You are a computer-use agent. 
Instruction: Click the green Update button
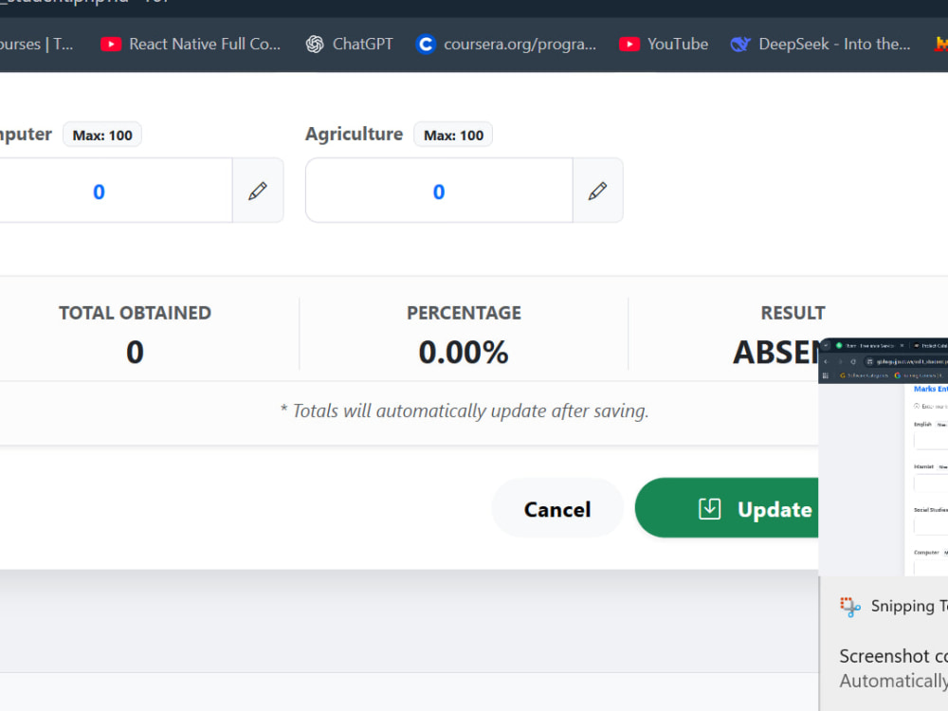click(727, 508)
